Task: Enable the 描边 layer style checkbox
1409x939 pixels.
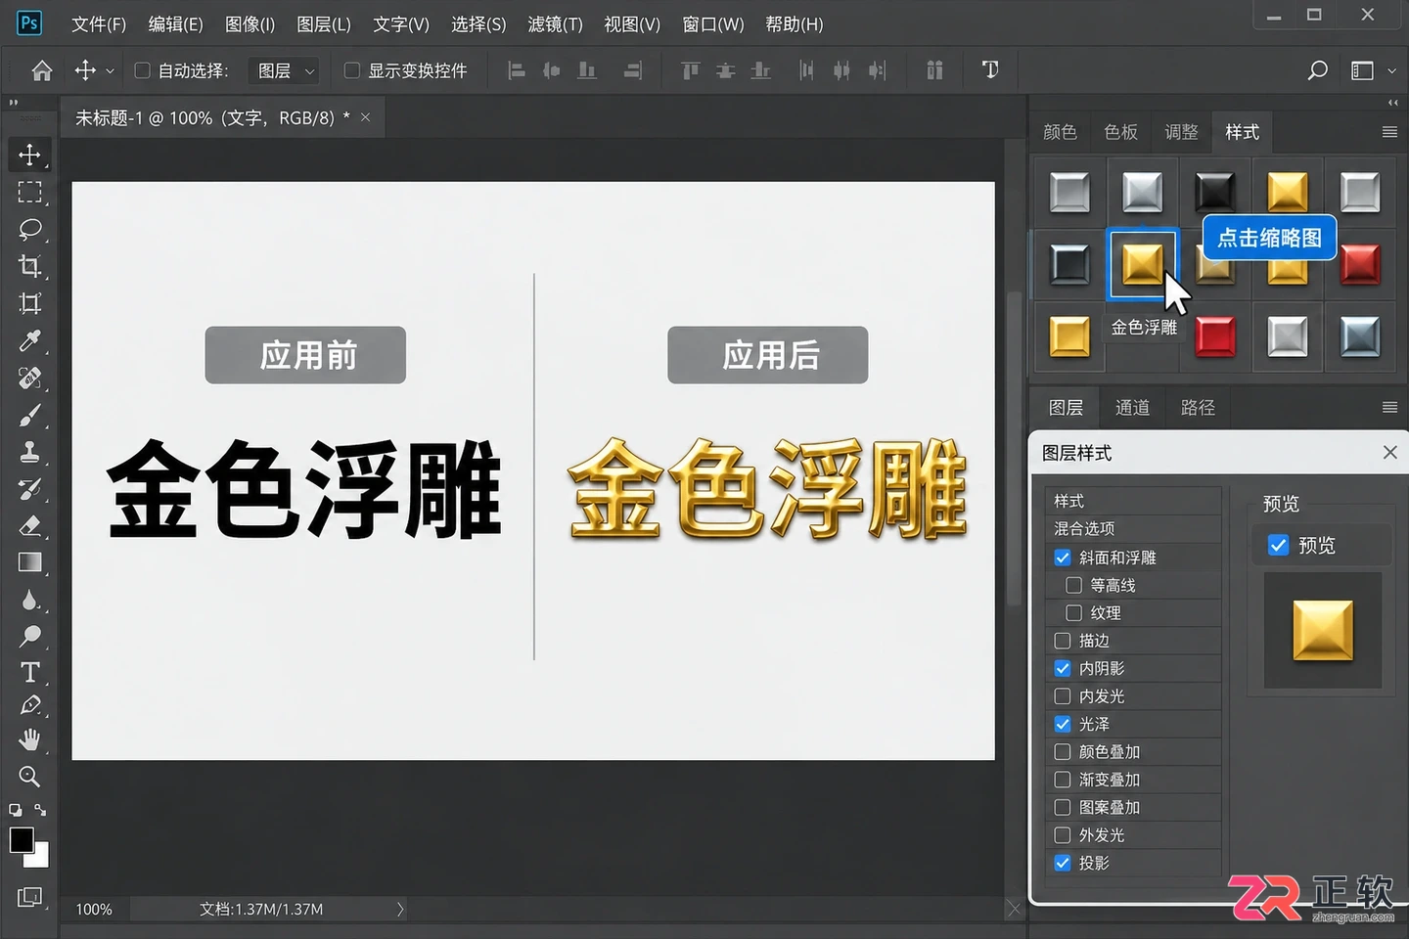Action: [x=1063, y=641]
